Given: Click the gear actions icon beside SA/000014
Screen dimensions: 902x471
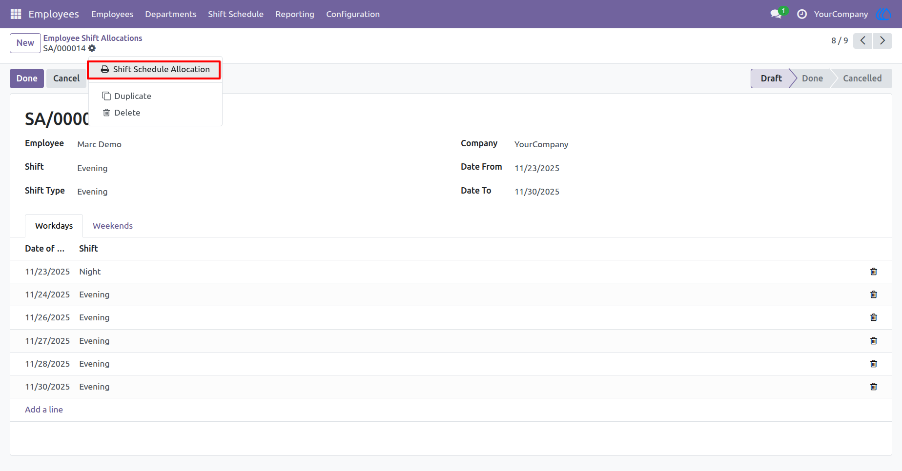Looking at the screenshot, I should coord(92,48).
